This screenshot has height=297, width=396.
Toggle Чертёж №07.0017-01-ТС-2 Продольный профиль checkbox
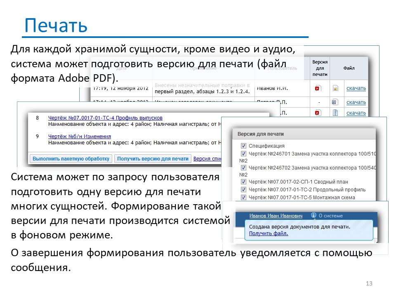243,189
